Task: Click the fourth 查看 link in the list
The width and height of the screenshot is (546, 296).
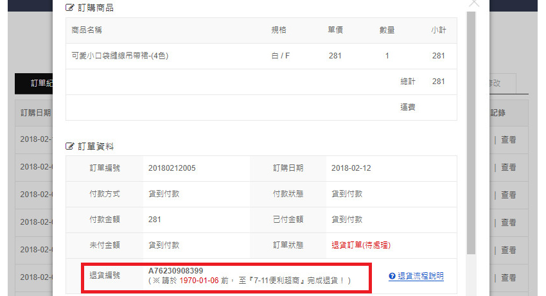Action: [509, 222]
